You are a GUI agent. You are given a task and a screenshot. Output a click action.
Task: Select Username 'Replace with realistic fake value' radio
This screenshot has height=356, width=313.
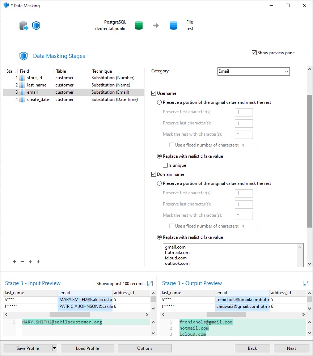click(x=160, y=156)
